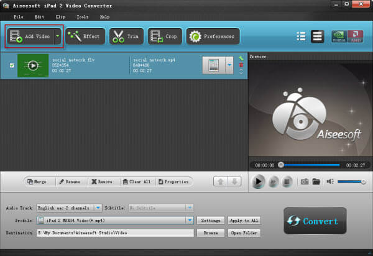
Task: Switch to detailed list view icon
Action: click(x=317, y=37)
